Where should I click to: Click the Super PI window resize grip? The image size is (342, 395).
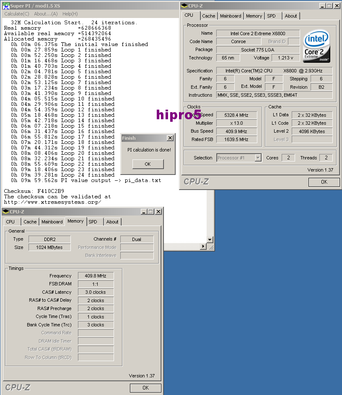(x=211, y=247)
